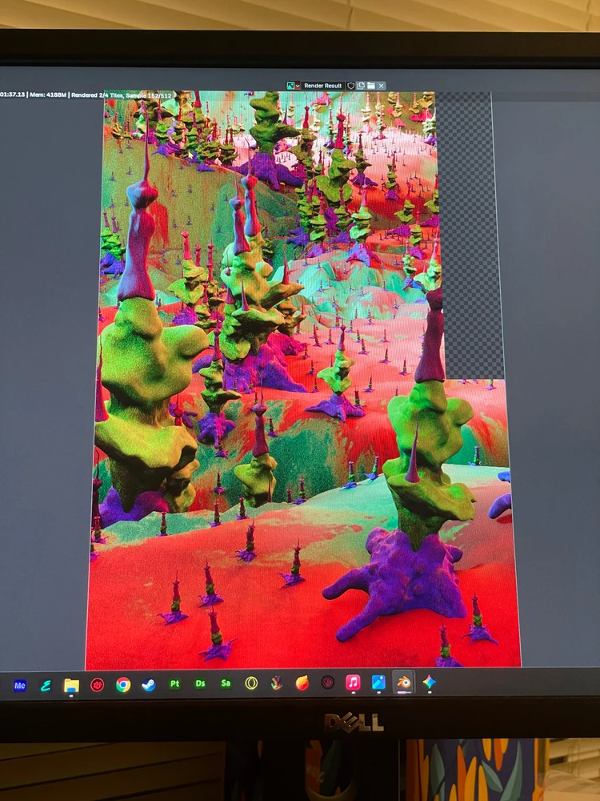This screenshot has width=600, height=801.
Task: Open the cyan E app in the taskbar
Action: pos(46,686)
